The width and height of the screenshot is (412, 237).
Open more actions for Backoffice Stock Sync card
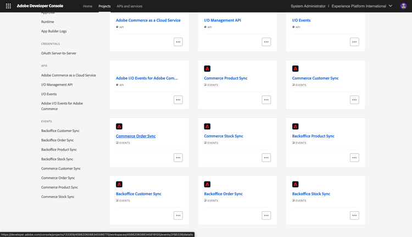[354, 216]
